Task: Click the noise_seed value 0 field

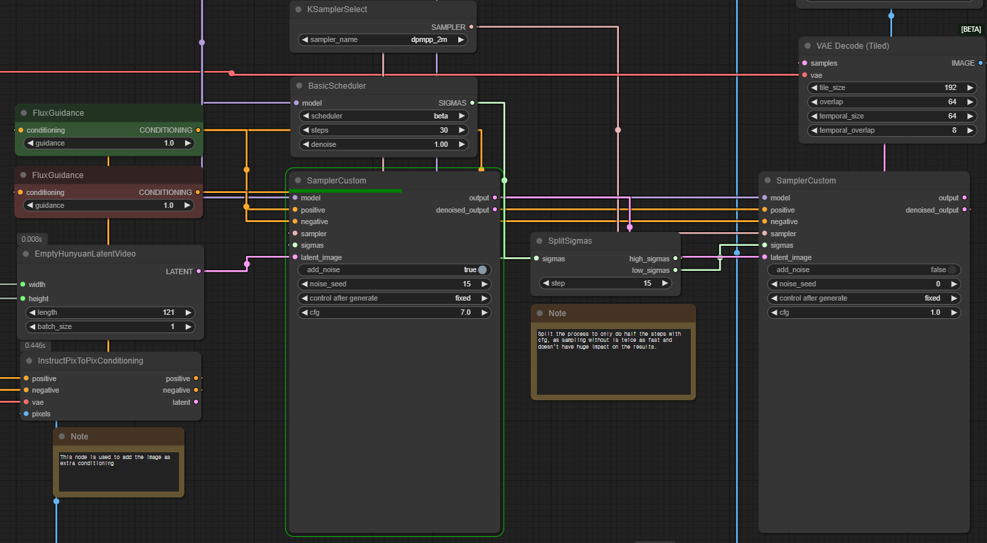Action: (864, 284)
